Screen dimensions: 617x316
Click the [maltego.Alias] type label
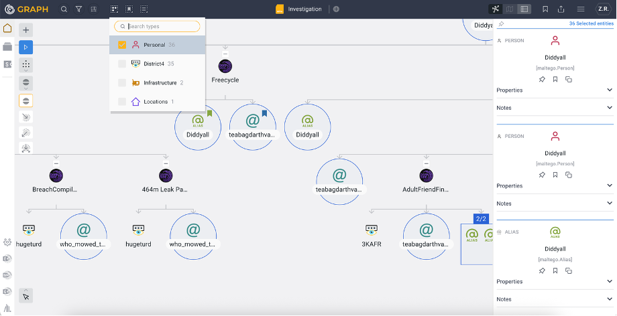(555, 259)
